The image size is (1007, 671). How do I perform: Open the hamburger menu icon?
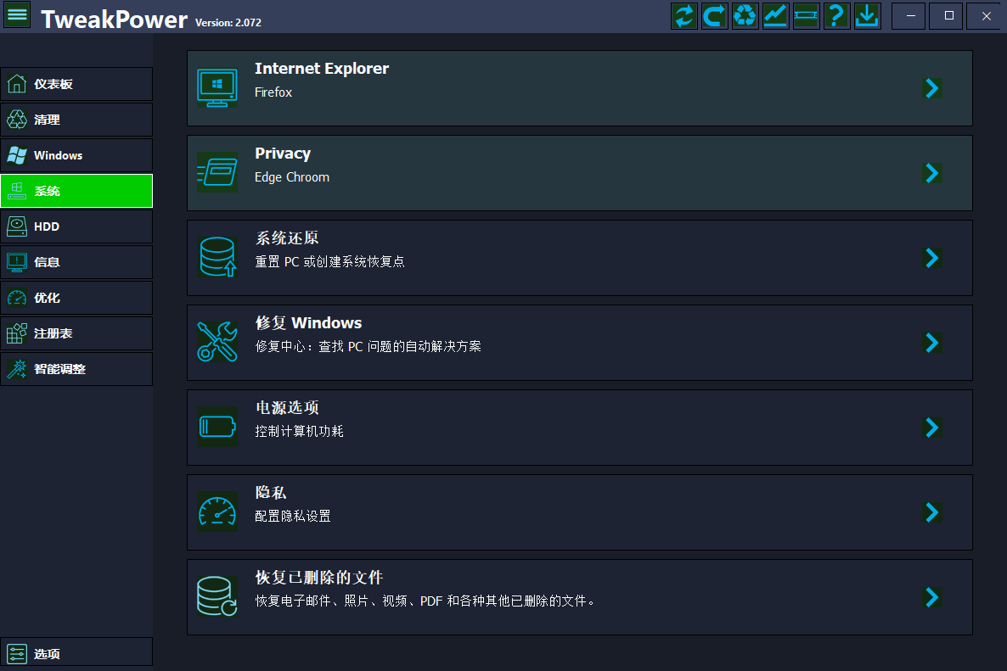click(x=17, y=14)
